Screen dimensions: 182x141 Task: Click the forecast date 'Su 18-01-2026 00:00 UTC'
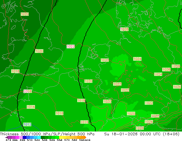point(132,134)
